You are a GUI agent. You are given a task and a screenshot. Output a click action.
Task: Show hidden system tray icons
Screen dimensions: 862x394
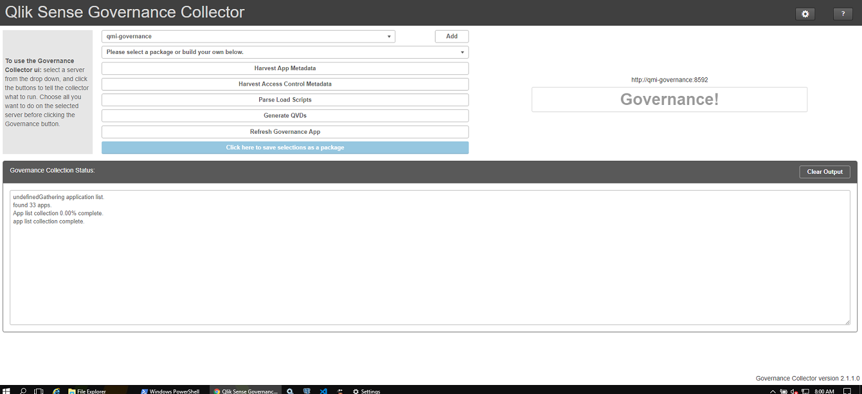(x=773, y=391)
